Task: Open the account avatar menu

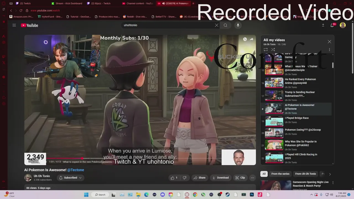Action: (343, 25)
